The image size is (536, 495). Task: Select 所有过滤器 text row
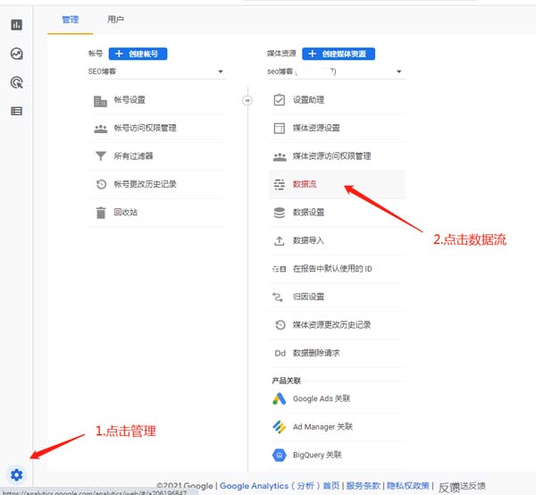click(133, 156)
